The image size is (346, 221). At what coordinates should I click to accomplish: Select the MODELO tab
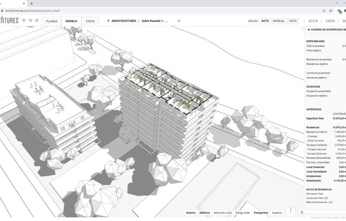point(72,21)
